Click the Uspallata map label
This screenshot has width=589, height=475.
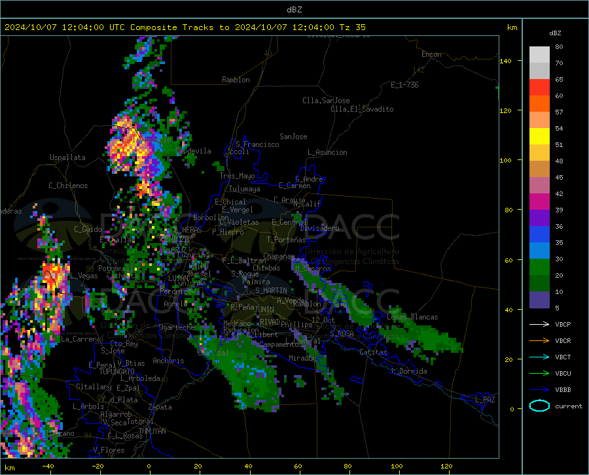[x=67, y=157]
